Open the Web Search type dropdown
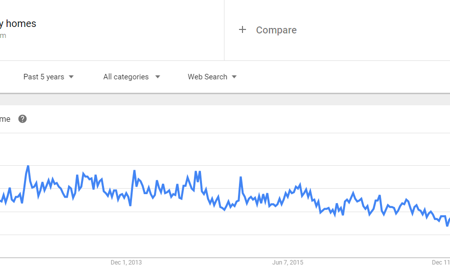 coord(207,77)
